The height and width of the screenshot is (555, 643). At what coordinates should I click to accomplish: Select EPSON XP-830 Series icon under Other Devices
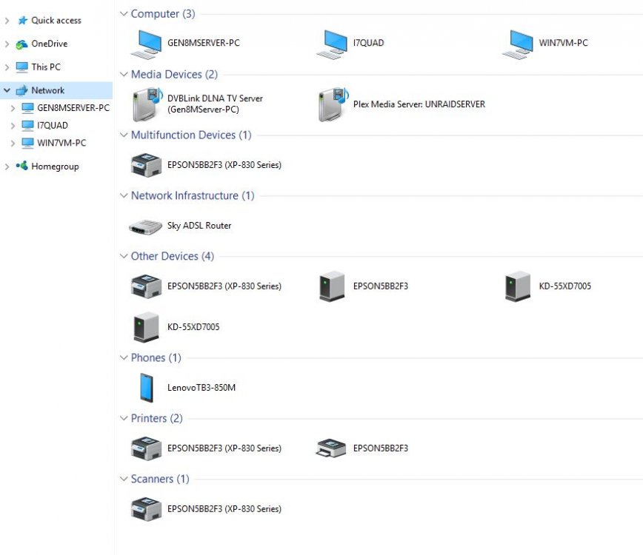pos(146,286)
